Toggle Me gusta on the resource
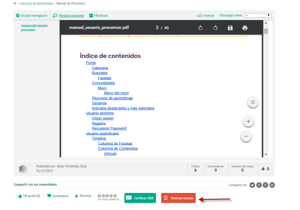This screenshot has height=210, width=300. 29,196
